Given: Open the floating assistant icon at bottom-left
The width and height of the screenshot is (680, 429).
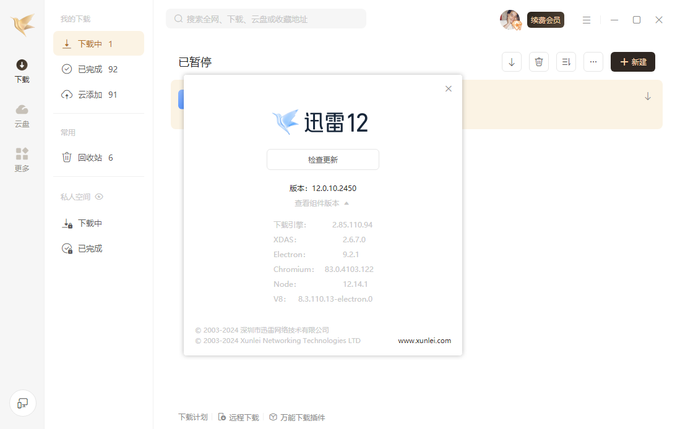Looking at the screenshot, I should coord(22,403).
